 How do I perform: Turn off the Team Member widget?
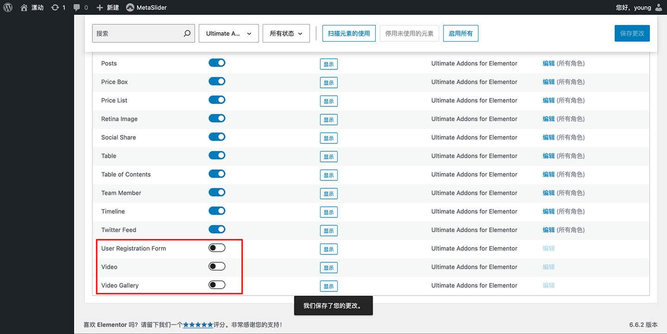(217, 192)
